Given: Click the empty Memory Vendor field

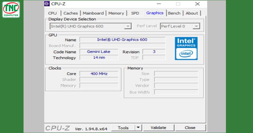Looking at the screenshot, I should pos(176,86).
